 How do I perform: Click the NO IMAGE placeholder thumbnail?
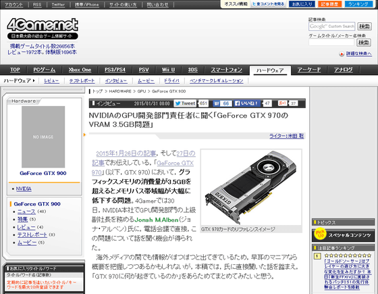[43, 137]
